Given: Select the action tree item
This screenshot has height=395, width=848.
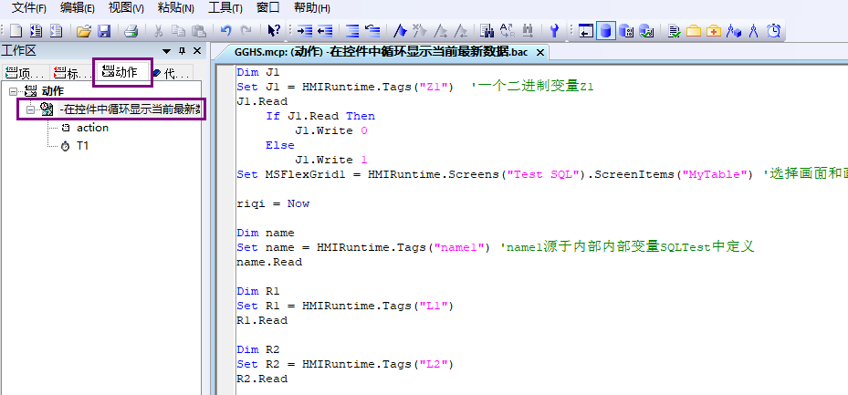Looking at the screenshot, I should pyautogui.click(x=92, y=128).
